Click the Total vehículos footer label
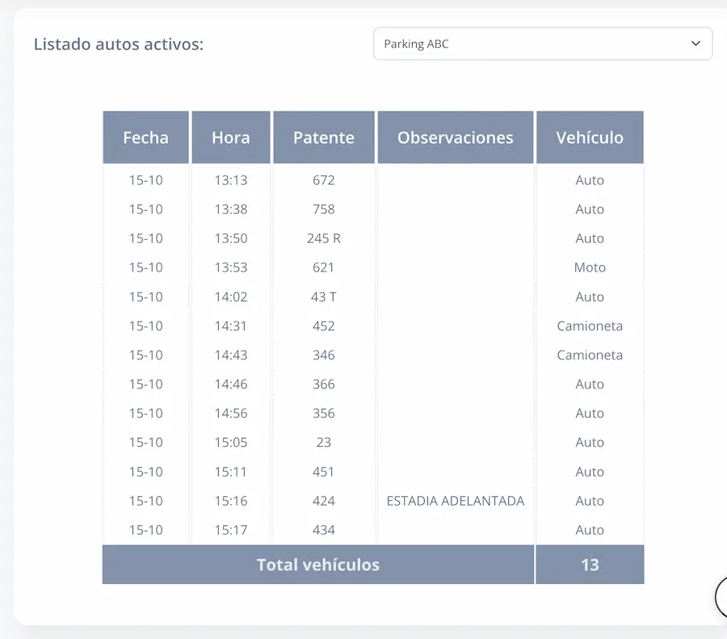Image resolution: width=727 pixels, height=639 pixels. pyautogui.click(x=317, y=565)
